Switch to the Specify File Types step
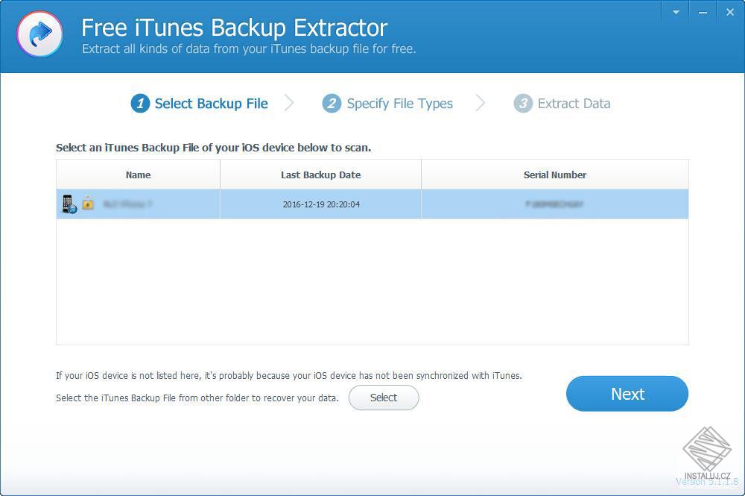The image size is (745, 496). (x=399, y=104)
